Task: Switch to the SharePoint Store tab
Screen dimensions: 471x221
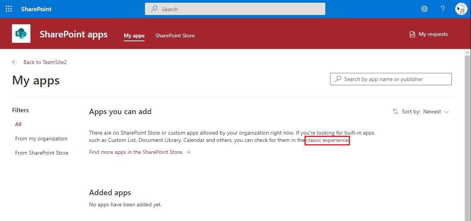Action: (175, 35)
